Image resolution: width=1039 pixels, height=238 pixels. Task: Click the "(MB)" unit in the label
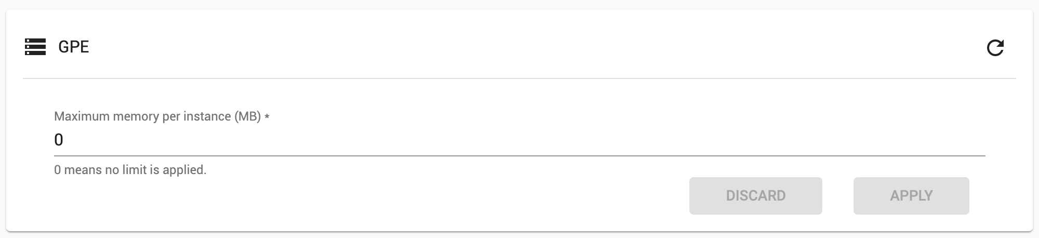point(247,116)
